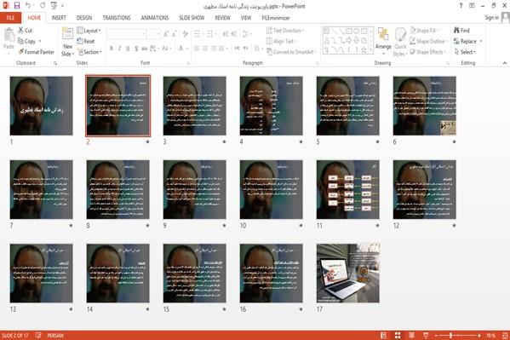This screenshot has width=510, height=340.
Task: Switch to Reading View icon in status bar
Action: pyautogui.click(x=411, y=335)
